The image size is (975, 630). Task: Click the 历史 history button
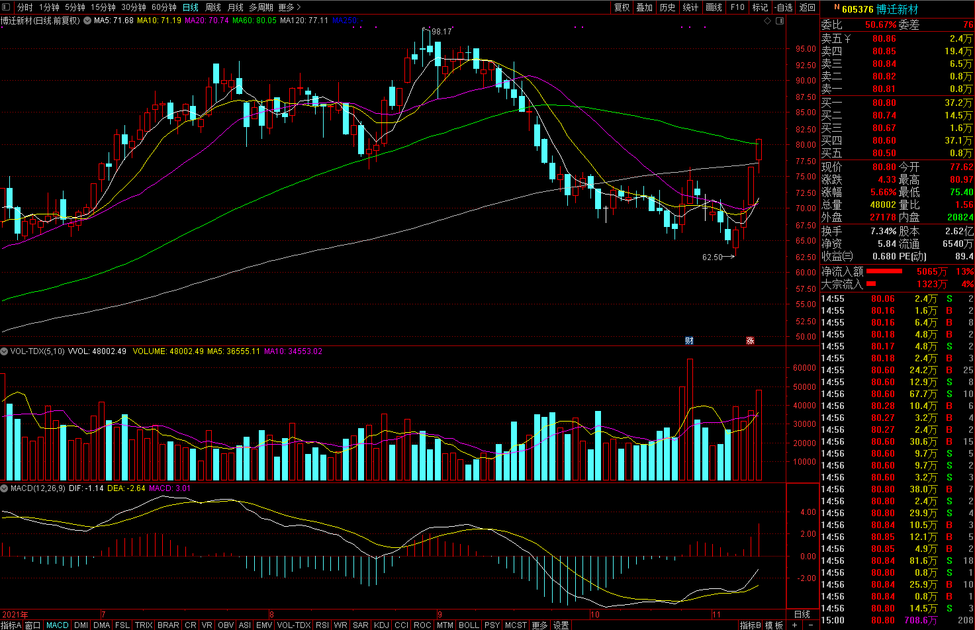[x=668, y=7]
